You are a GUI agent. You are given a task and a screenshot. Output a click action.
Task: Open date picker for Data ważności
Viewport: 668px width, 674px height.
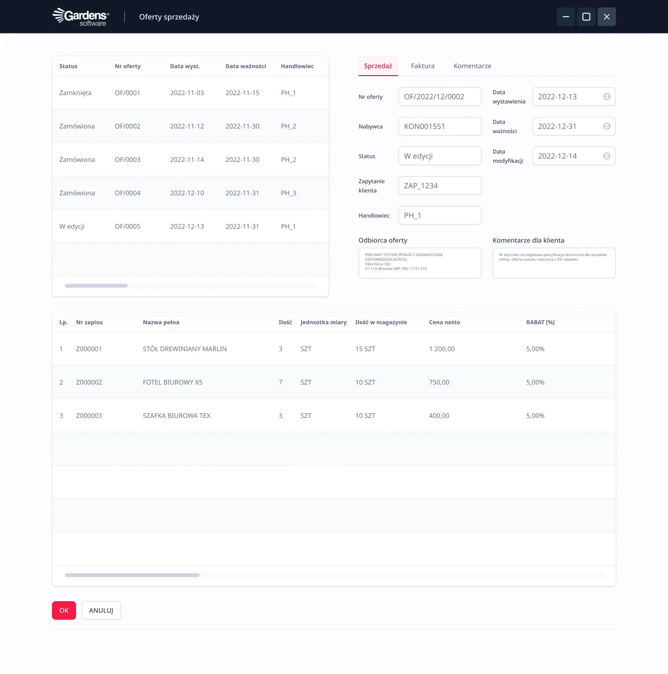pyautogui.click(x=606, y=126)
